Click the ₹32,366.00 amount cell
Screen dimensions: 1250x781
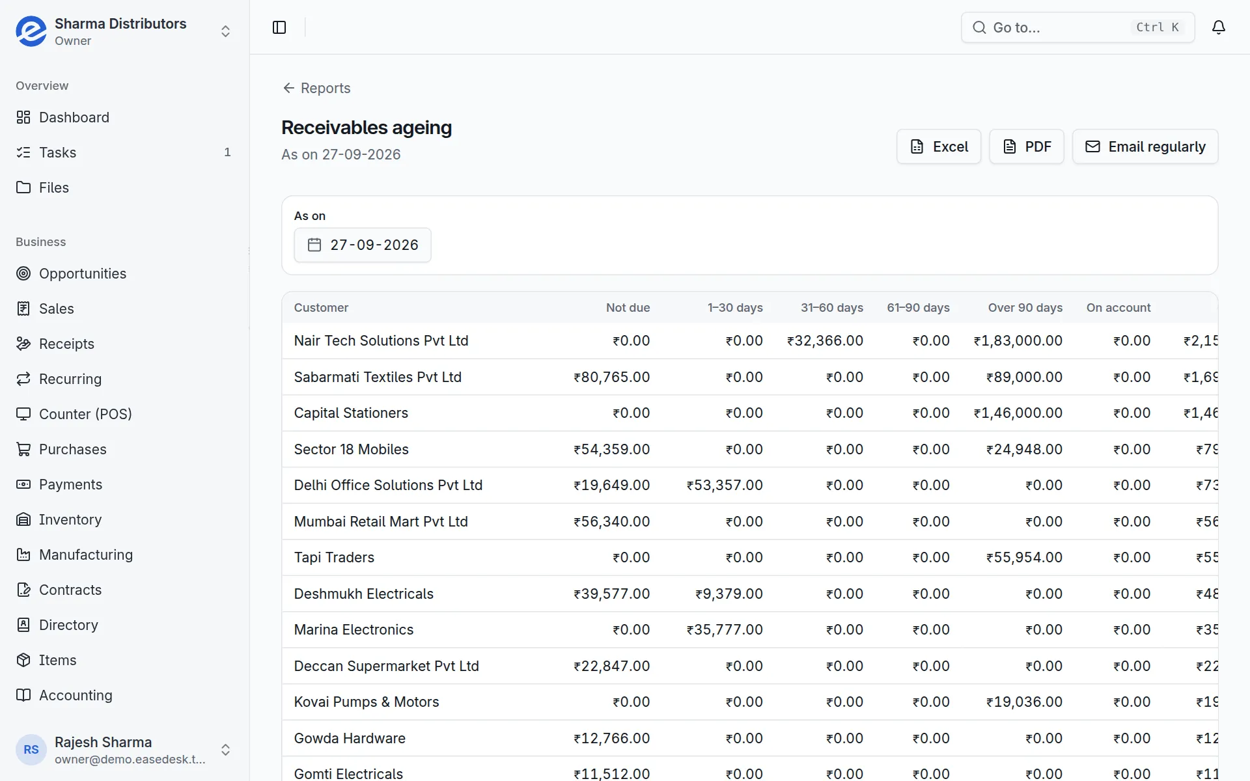(825, 341)
